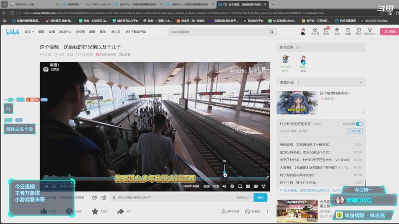Share the video with arrow icon
The height and width of the screenshot is (224, 399).
(x=120, y=211)
